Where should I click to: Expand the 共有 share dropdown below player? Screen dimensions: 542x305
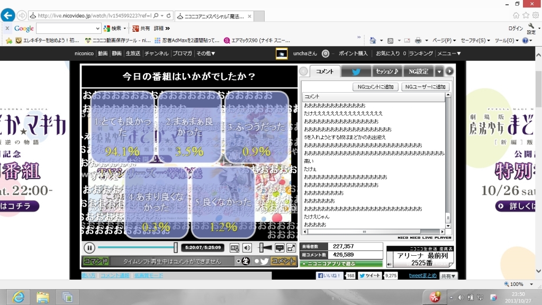tap(448, 276)
